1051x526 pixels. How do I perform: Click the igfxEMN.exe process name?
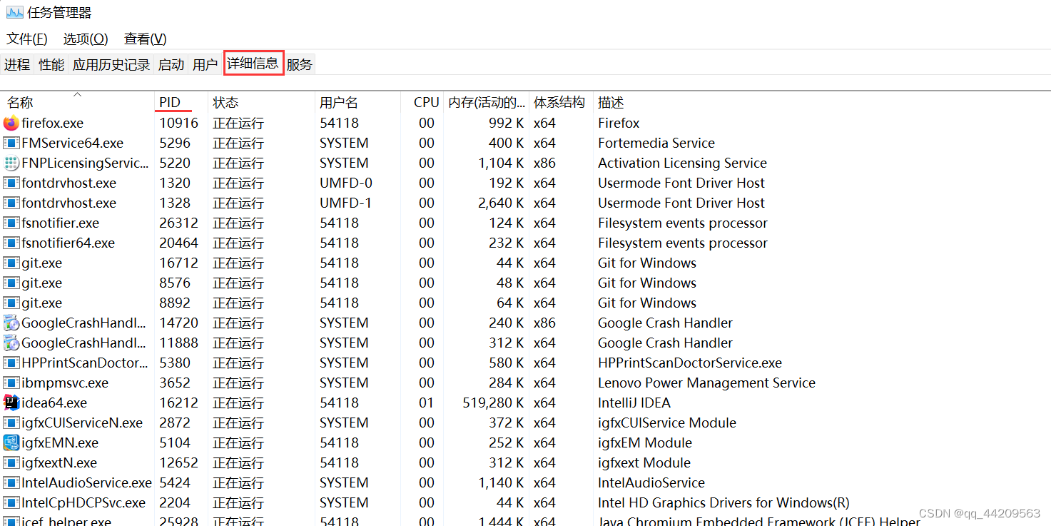click(60, 442)
